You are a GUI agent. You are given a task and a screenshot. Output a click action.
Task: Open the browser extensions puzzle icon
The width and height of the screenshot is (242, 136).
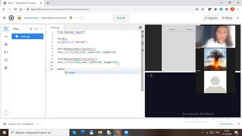[x=226, y=9]
